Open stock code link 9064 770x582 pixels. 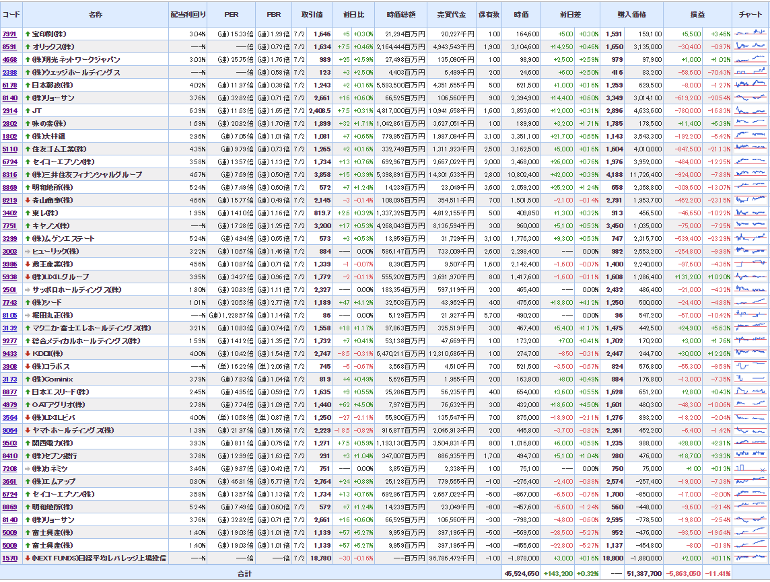tap(9, 430)
